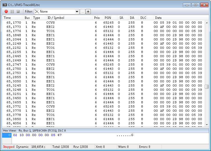Select hex byte 47 in Hex View
Viewport: 211px width, 151px height.
[59, 135]
